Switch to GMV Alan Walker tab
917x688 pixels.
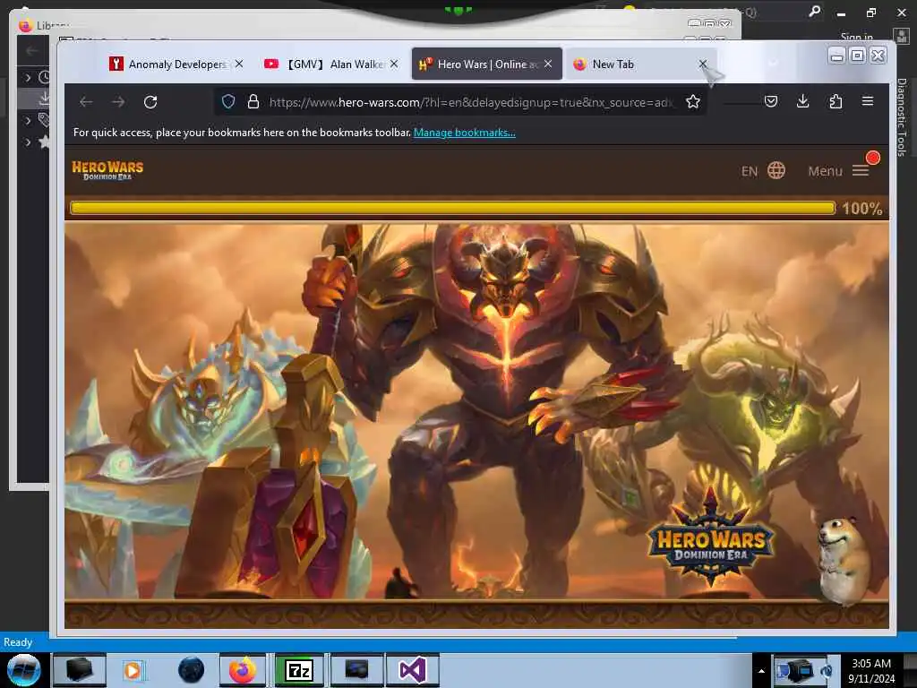[x=330, y=64]
